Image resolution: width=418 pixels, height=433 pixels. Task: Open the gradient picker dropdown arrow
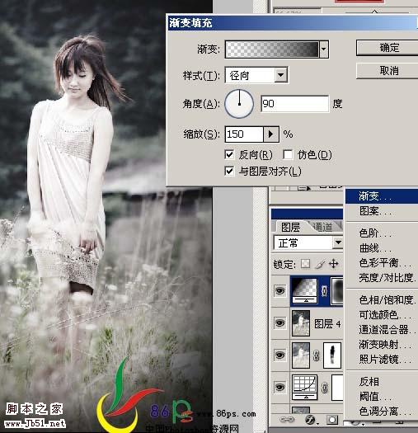pyautogui.click(x=324, y=49)
